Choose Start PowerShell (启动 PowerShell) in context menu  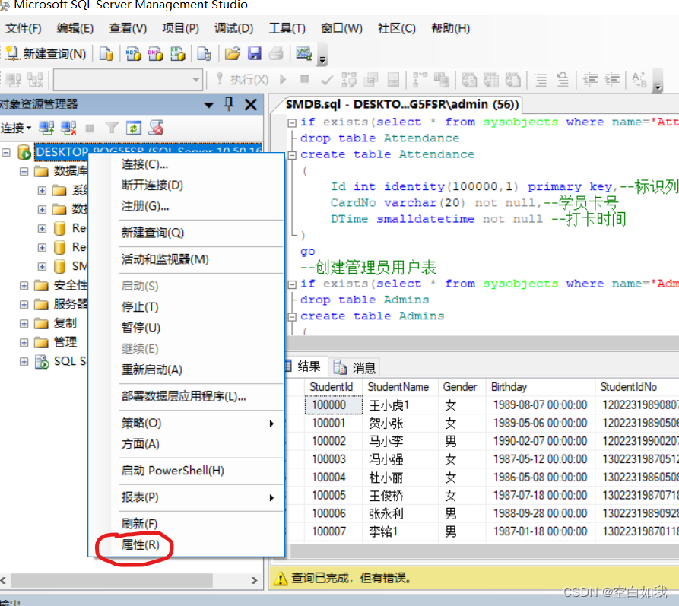pyautogui.click(x=186, y=471)
